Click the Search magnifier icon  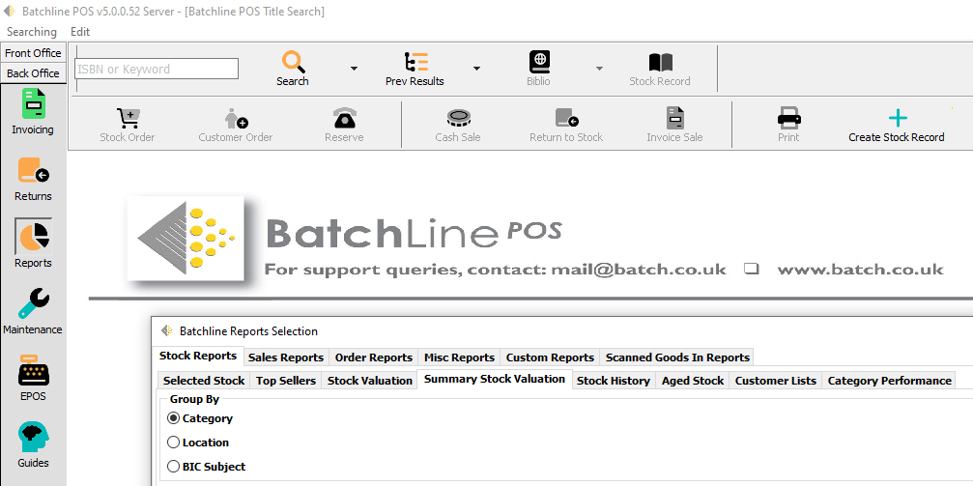[292, 63]
